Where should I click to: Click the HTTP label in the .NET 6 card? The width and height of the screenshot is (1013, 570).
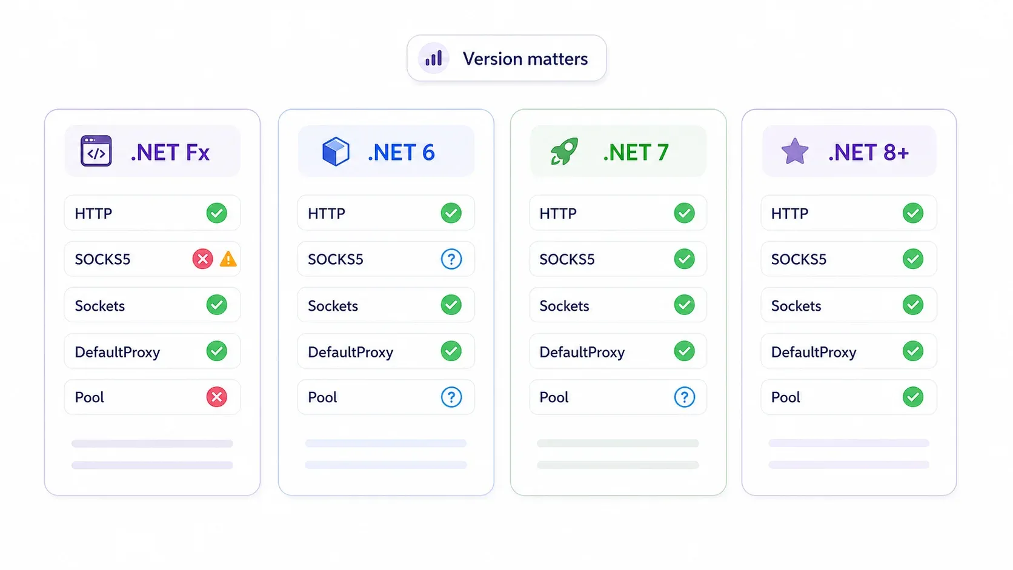pyautogui.click(x=327, y=214)
